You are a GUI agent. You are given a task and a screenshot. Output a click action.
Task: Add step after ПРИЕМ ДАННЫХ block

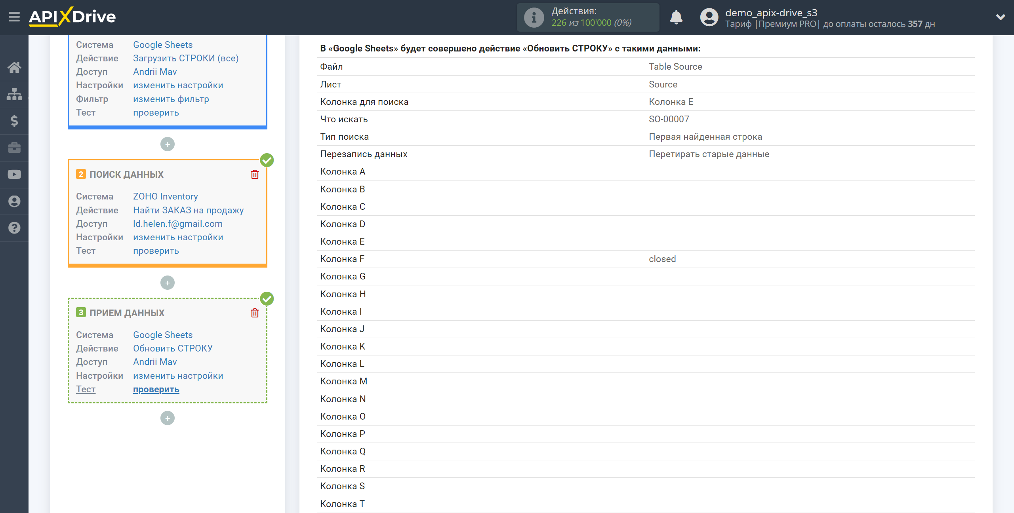pos(168,418)
